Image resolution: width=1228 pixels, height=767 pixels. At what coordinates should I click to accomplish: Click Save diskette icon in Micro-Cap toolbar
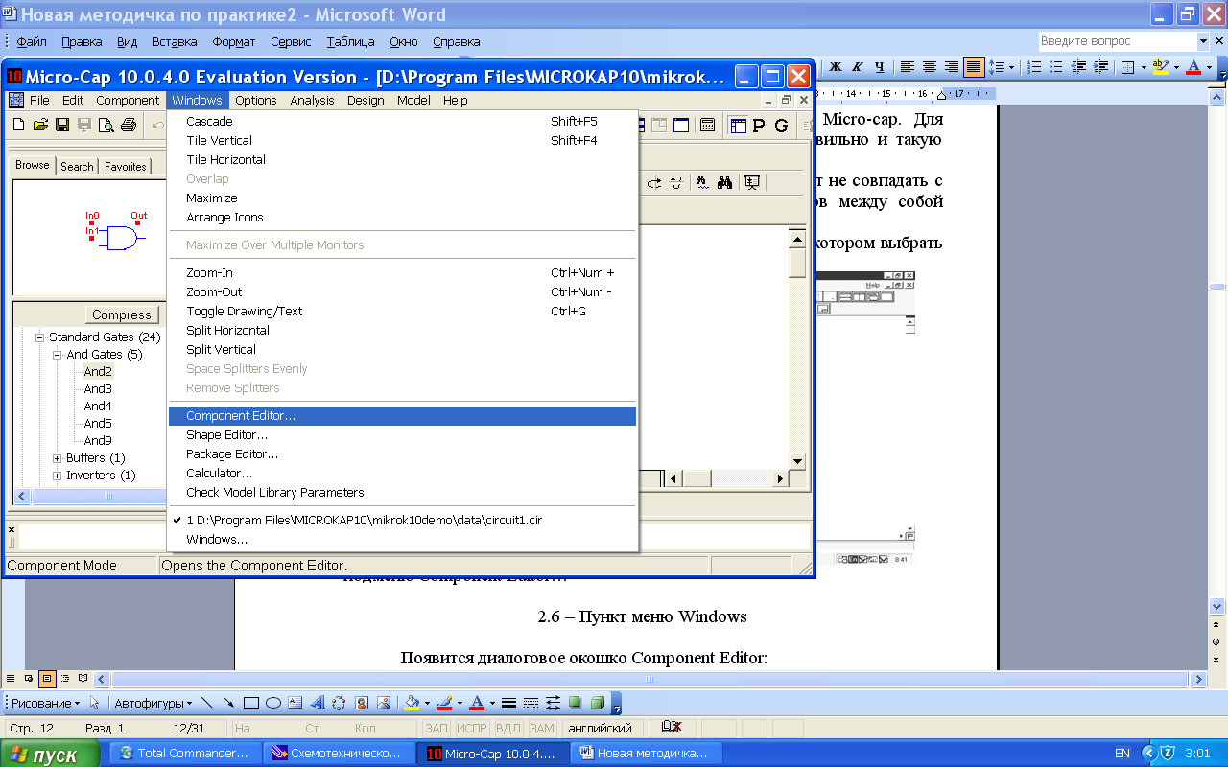click(x=62, y=125)
